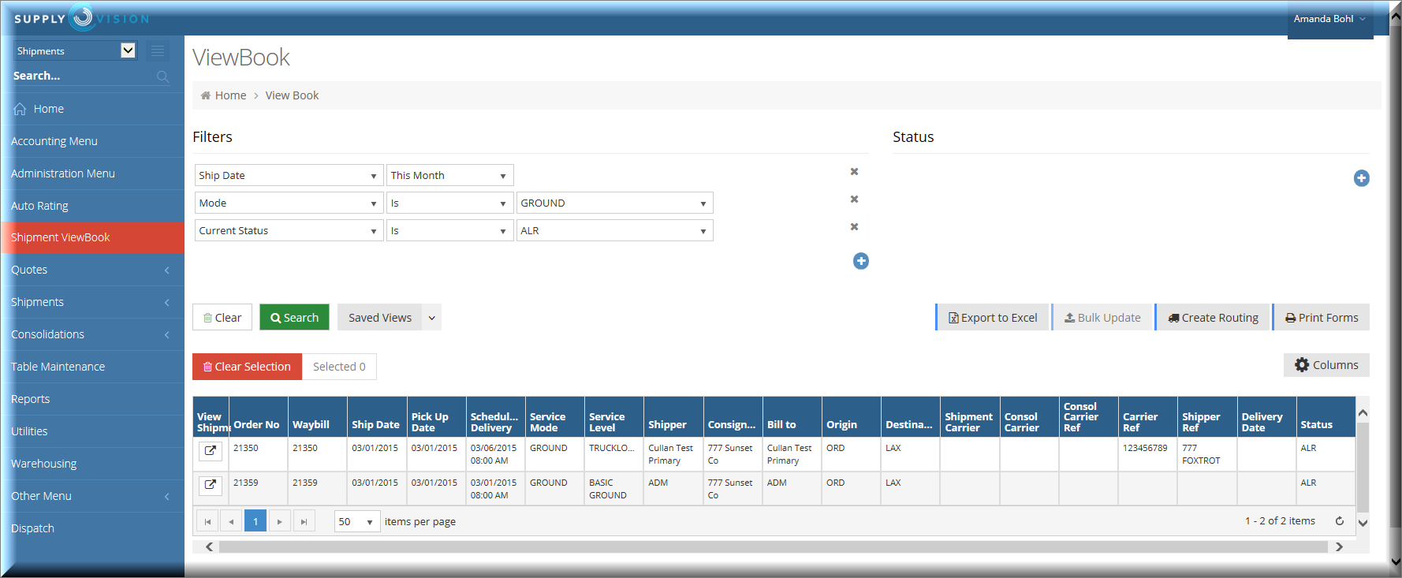Open shipment view for order 21359
The height and width of the screenshot is (578, 1402).
(211, 485)
